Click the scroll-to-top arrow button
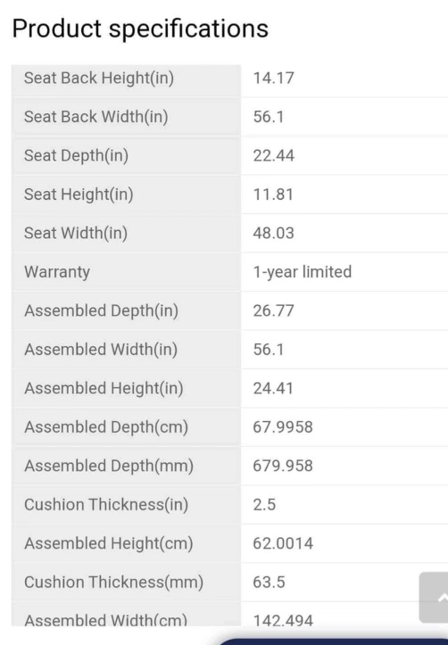The height and width of the screenshot is (645, 448). [434, 597]
